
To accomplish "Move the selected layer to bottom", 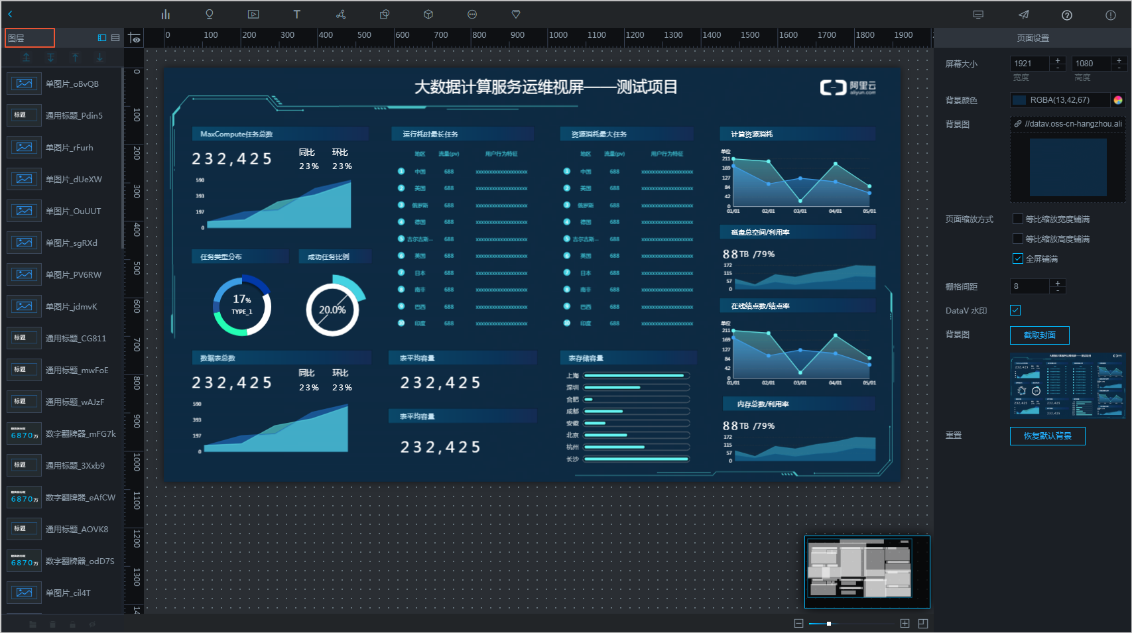I will (x=51, y=58).
